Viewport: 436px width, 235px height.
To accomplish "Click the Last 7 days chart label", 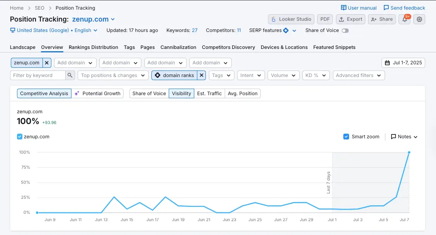I will pos(328,183).
